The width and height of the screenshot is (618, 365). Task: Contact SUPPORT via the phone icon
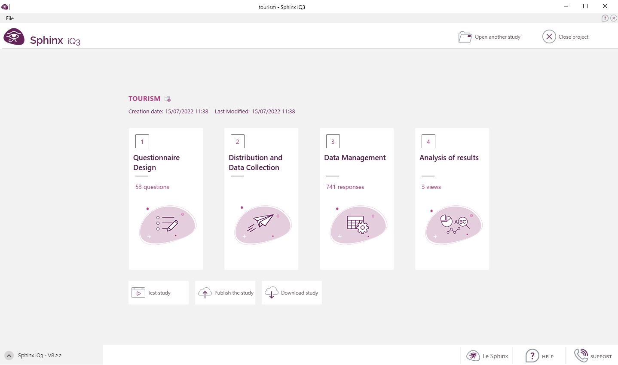click(581, 356)
